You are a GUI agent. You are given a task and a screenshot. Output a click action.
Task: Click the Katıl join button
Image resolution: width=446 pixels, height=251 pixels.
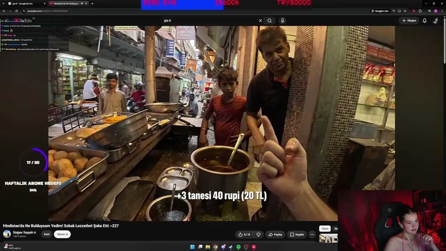tap(47, 234)
